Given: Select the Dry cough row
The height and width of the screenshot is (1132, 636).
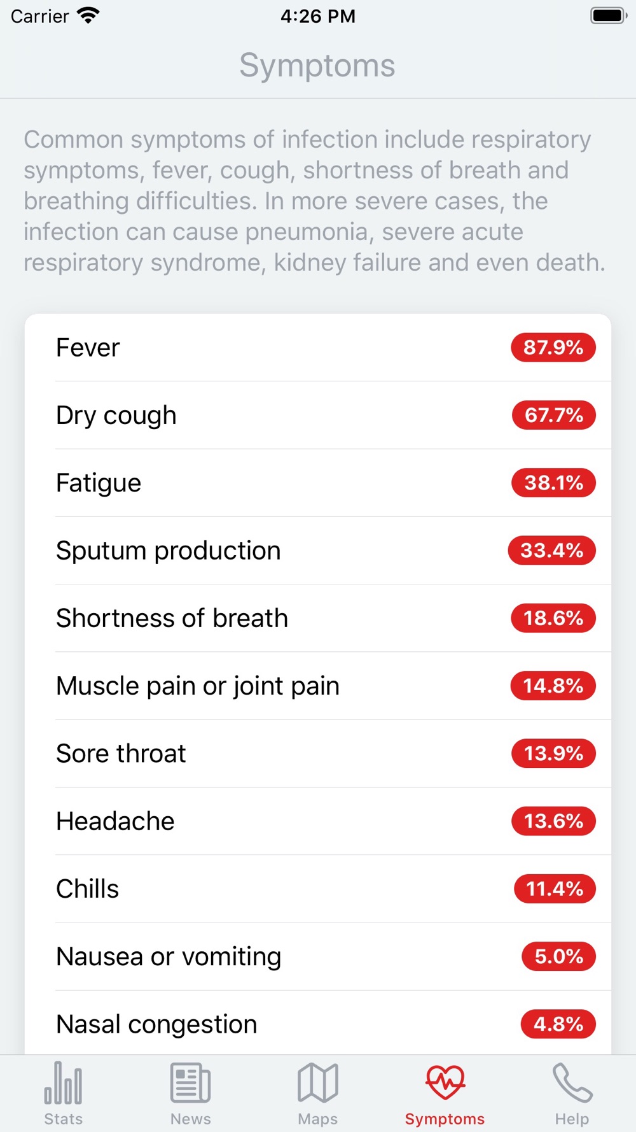Looking at the screenshot, I should tap(318, 415).
